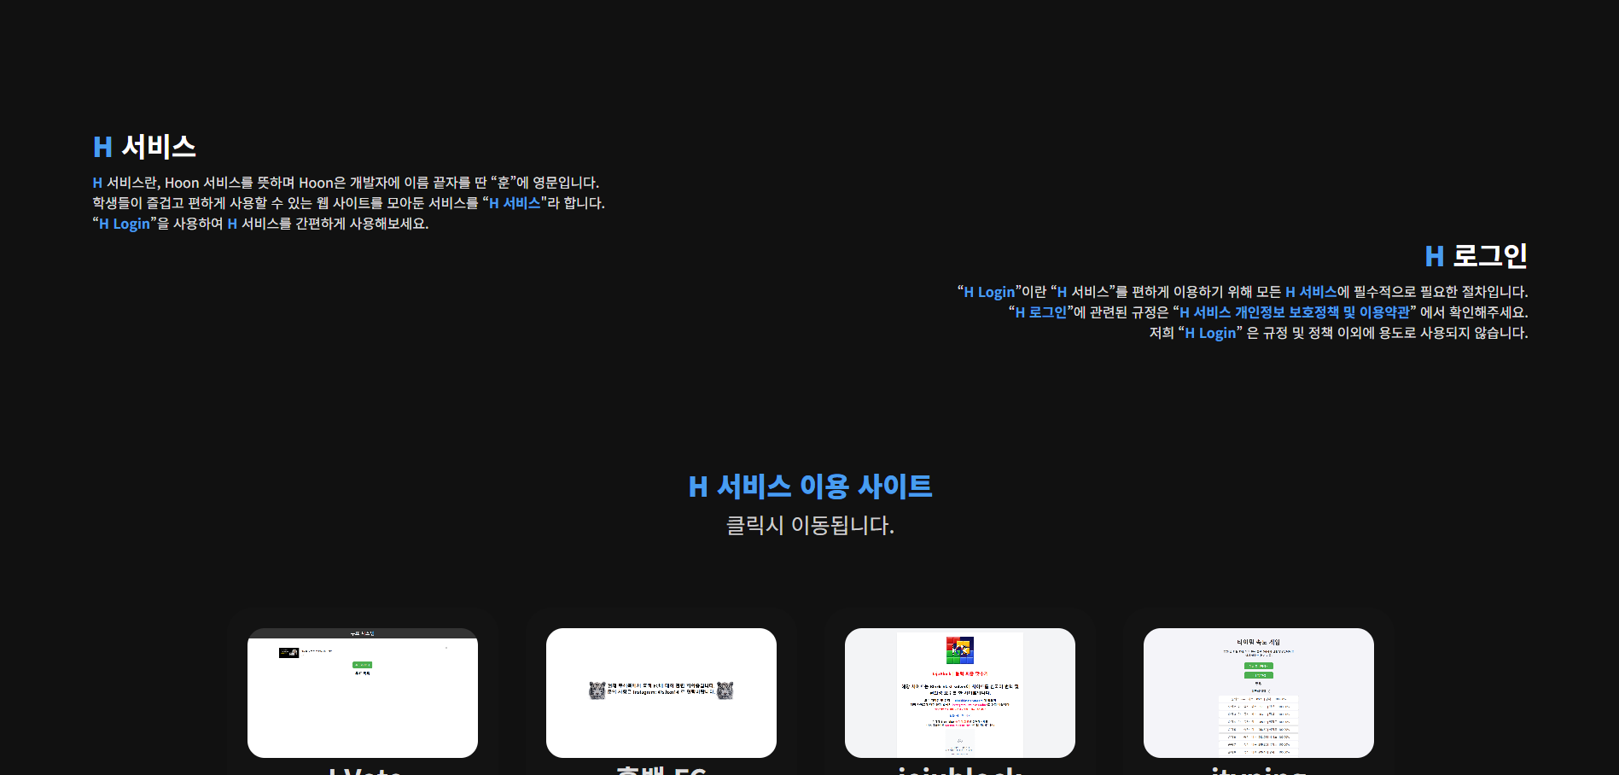This screenshot has width=1619, height=775.
Task: Click the left tiger image in preview
Action: 597,690
